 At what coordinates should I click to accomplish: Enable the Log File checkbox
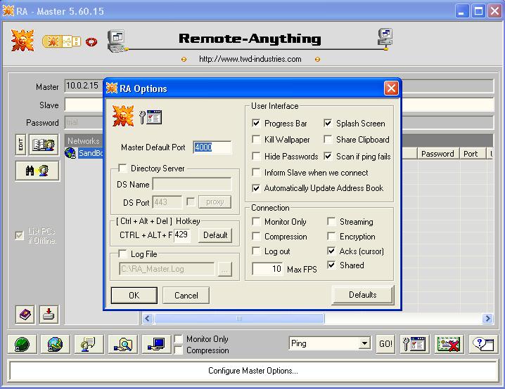(122, 253)
